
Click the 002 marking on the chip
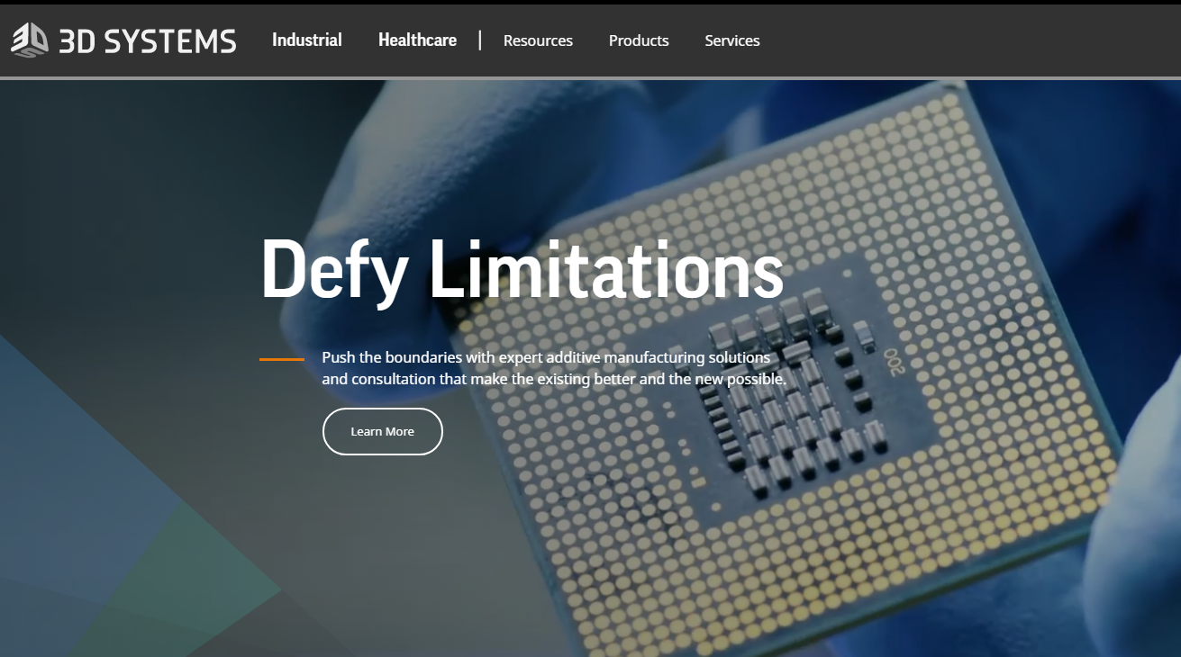click(892, 361)
